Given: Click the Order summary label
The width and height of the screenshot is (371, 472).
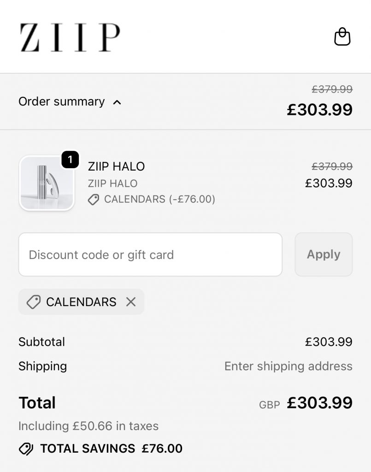Looking at the screenshot, I should (61, 101).
